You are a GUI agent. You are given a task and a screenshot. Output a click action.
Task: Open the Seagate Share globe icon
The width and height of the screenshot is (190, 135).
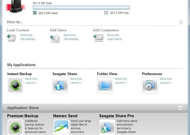click(x=60, y=85)
